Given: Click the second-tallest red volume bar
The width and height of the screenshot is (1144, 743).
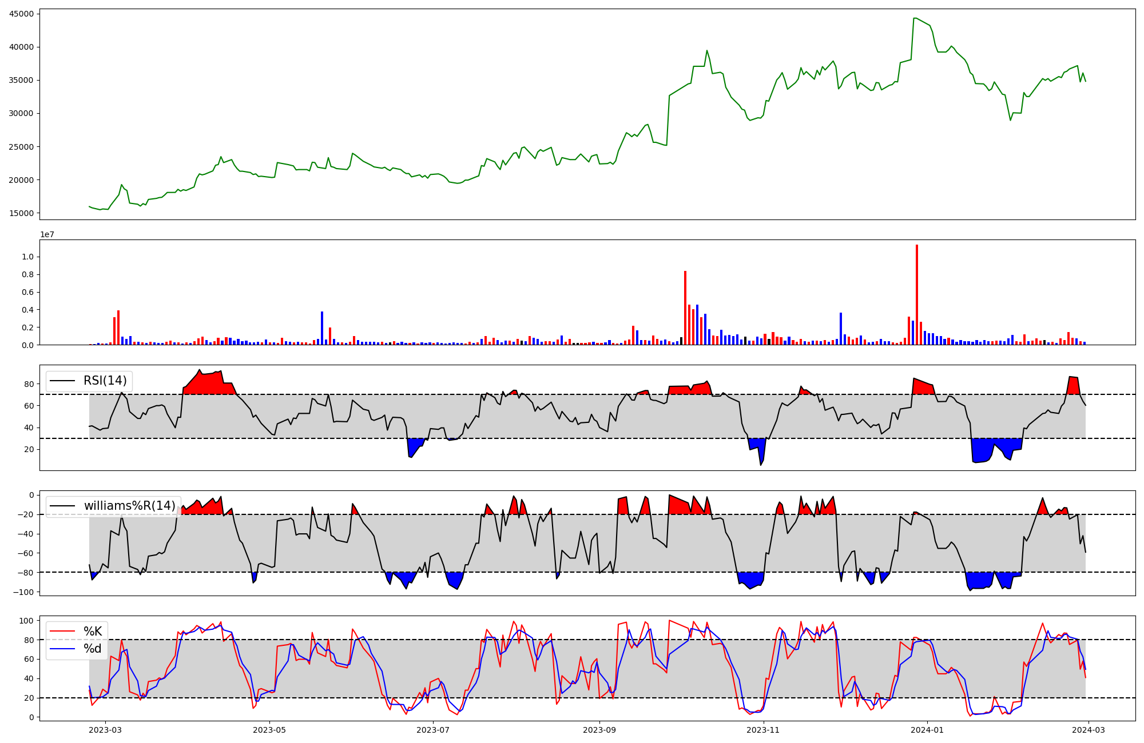Looking at the screenshot, I should click(x=685, y=307).
